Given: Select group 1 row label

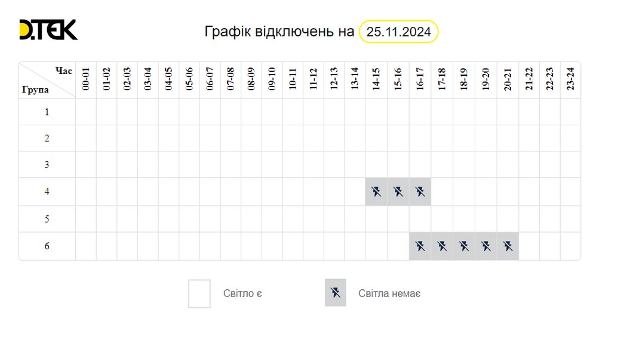Looking at the screenshot, I should pyautogui.click(x=47, y=112).
